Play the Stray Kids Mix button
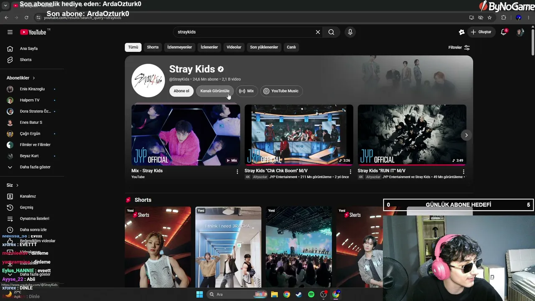Image resolution: width=535 pixels, height=301 pixels. (247, 91)
